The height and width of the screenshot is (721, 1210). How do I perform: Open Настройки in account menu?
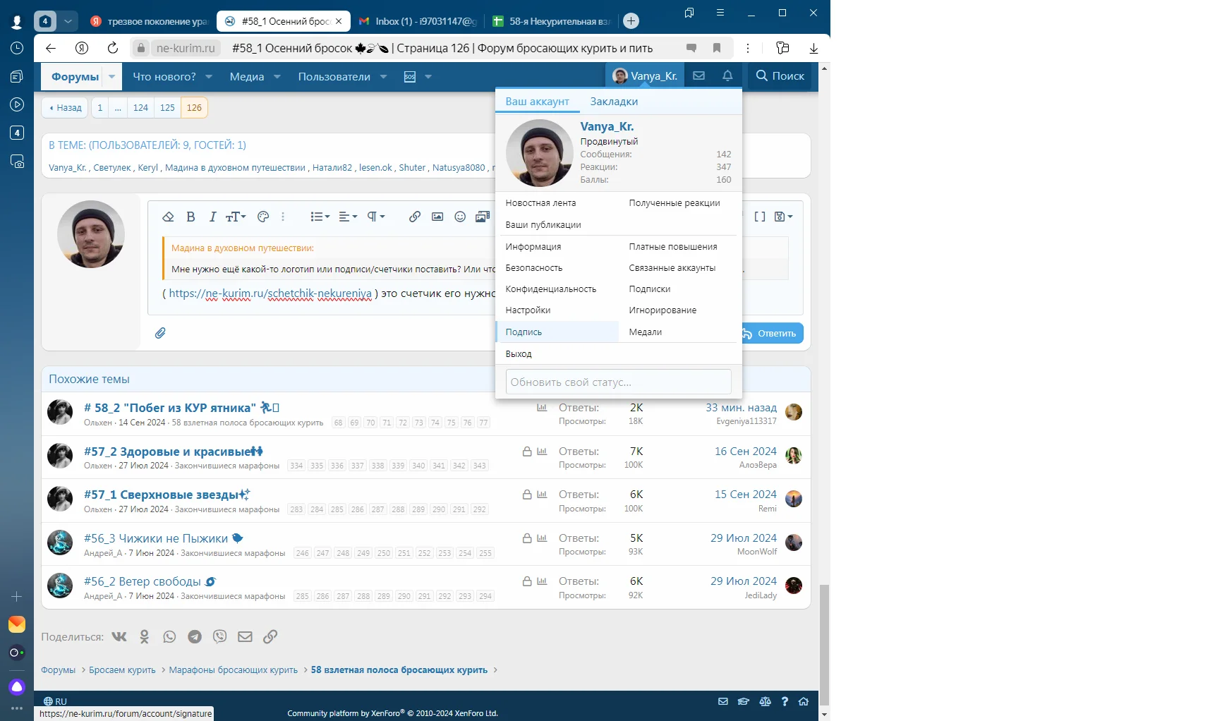528,310
